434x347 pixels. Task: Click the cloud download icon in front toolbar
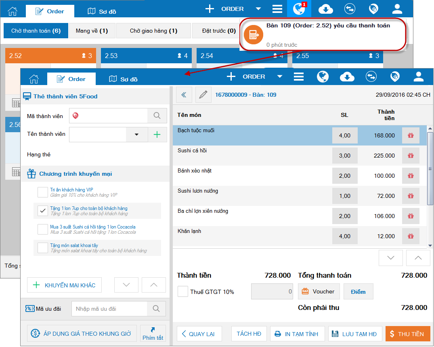(x=347, y=77)
